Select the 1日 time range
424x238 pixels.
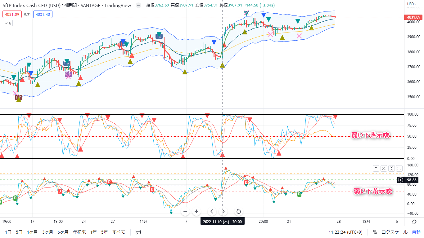8,232
